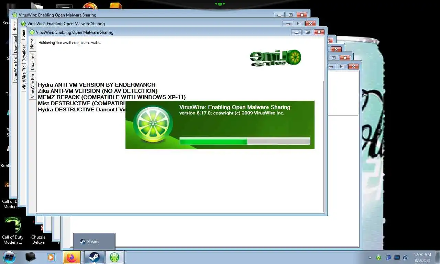Select Hydra DESTRUCTIVE Danoct1 list entry
Viewport: 440px width, 264px height.
coord(82,110)
